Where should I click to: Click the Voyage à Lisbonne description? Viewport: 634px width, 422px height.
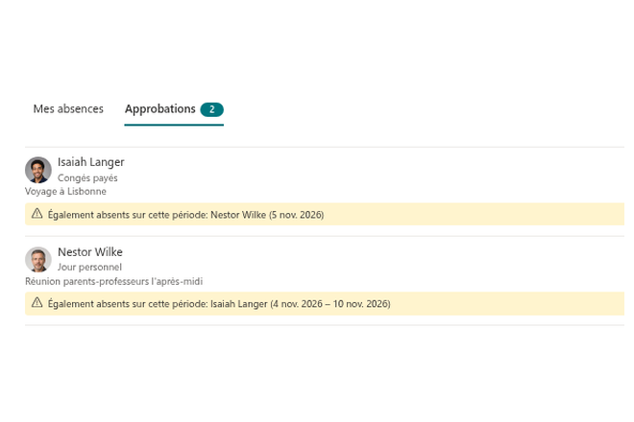(x=65, y=192)
